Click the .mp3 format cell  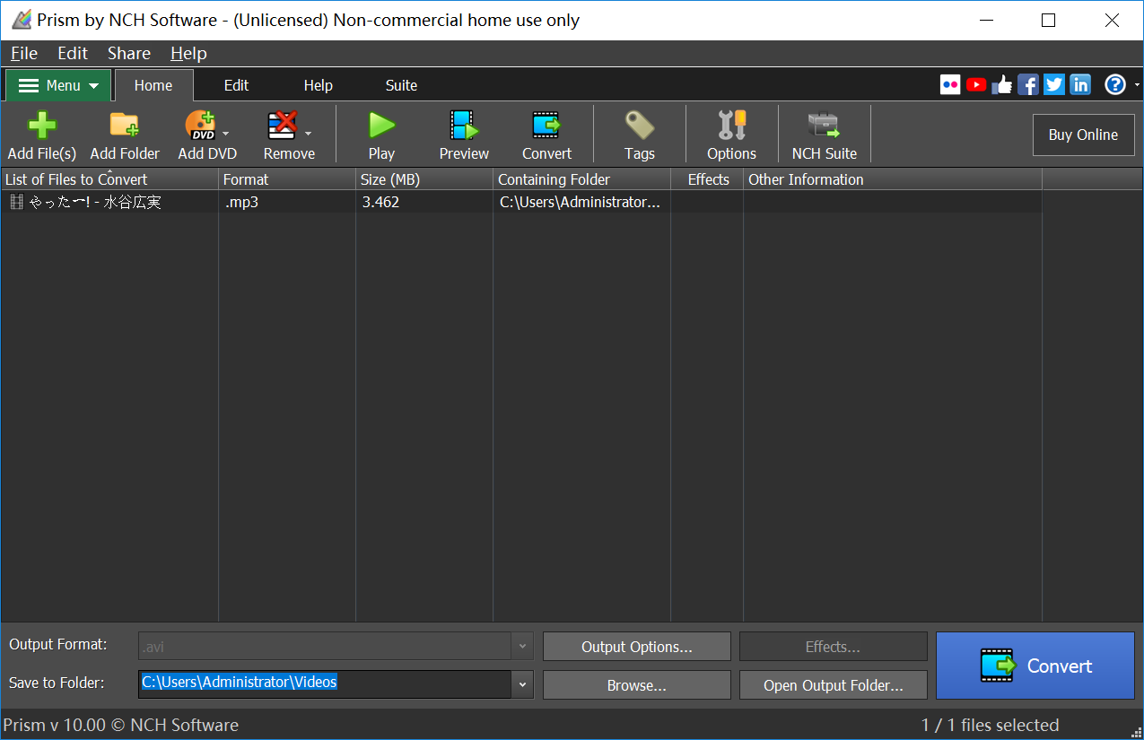[241, 202]
